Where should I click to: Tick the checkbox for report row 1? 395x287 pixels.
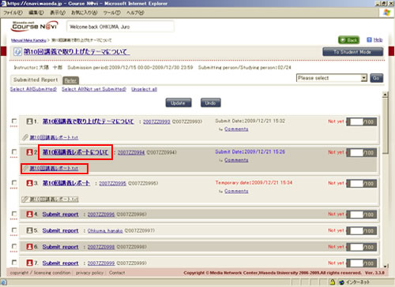tap(14, 121)
